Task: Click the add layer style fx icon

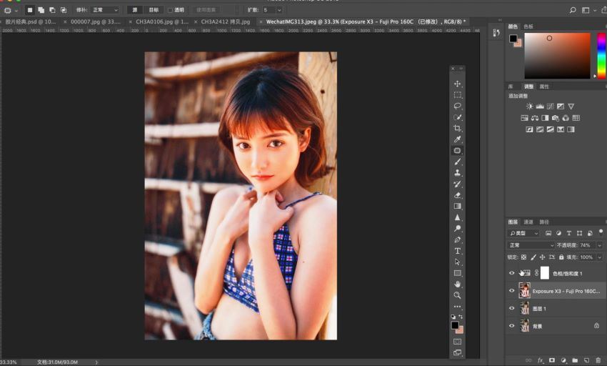Action: 541,360
